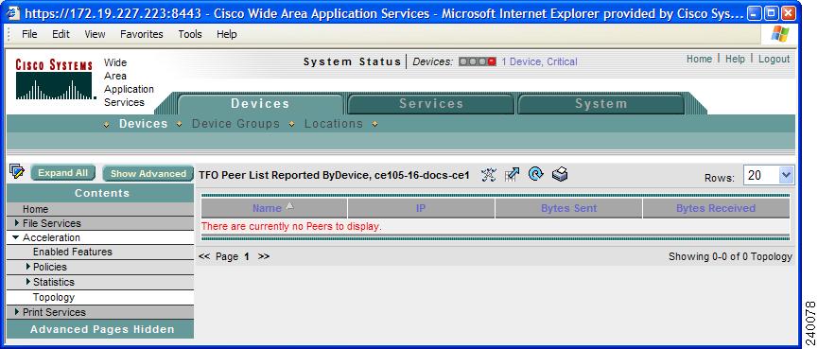This screenshot has width=818, height=349.
Task: Expand the Policies subsection
Action: coord(28,267)
